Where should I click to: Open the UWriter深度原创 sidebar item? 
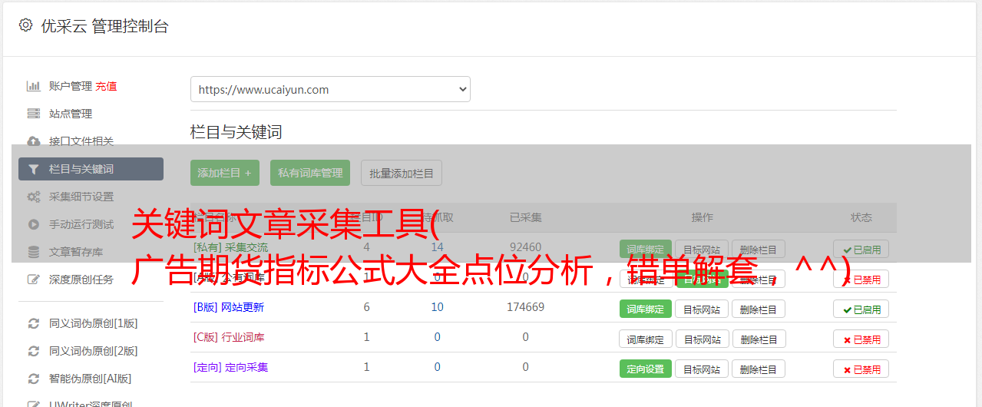pyautogui.click(x=91, y=403)
